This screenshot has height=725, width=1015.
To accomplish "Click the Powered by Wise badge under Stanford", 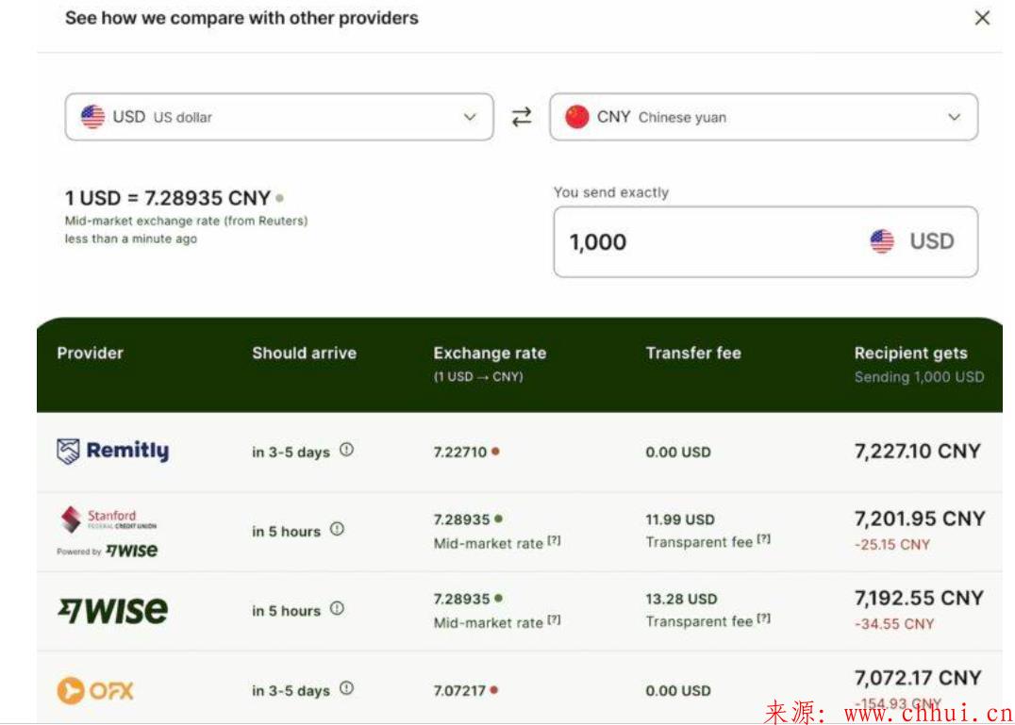I will coord(108,551).
